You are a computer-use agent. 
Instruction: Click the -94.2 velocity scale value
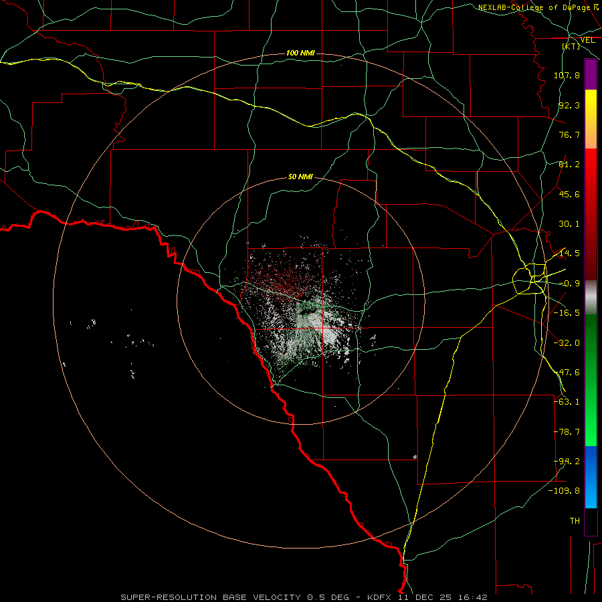pyautogui.click(x=567, y=462)
